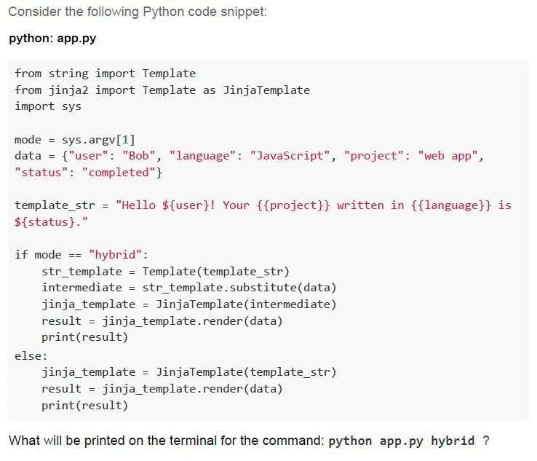Click the "completed" status string
This screenshot has height=461, width=537.
119,173
